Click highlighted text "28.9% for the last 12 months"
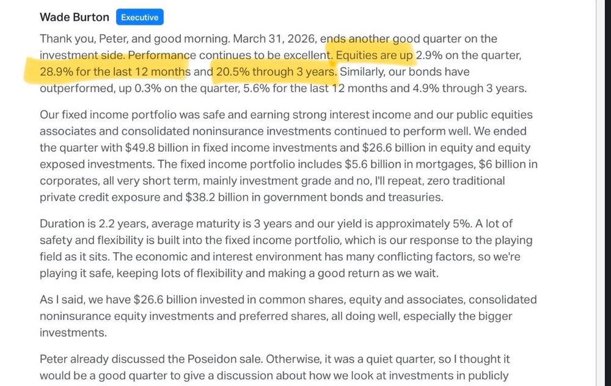Image resolution: width=611 pixels, height=386 pixels. point(115,71)
